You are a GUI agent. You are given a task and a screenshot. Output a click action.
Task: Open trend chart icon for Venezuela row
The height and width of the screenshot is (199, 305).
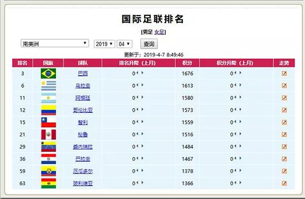(284, 146)
